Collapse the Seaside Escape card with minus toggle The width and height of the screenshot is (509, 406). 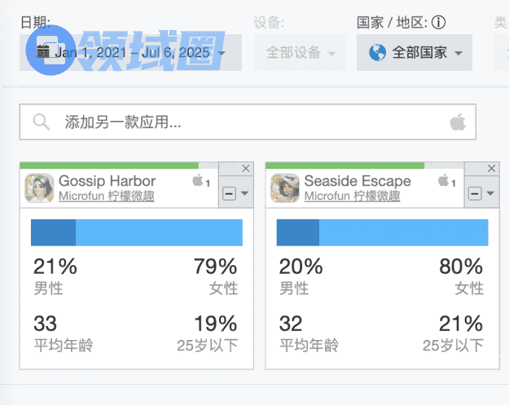tap(476, 193)
